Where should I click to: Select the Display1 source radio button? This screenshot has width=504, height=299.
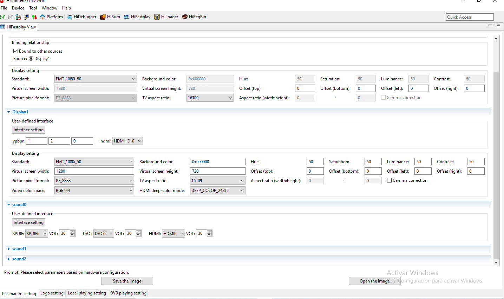(31, 59)
